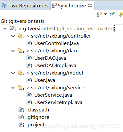Click the UserDAO.java file icon

(x=29, y=58)
